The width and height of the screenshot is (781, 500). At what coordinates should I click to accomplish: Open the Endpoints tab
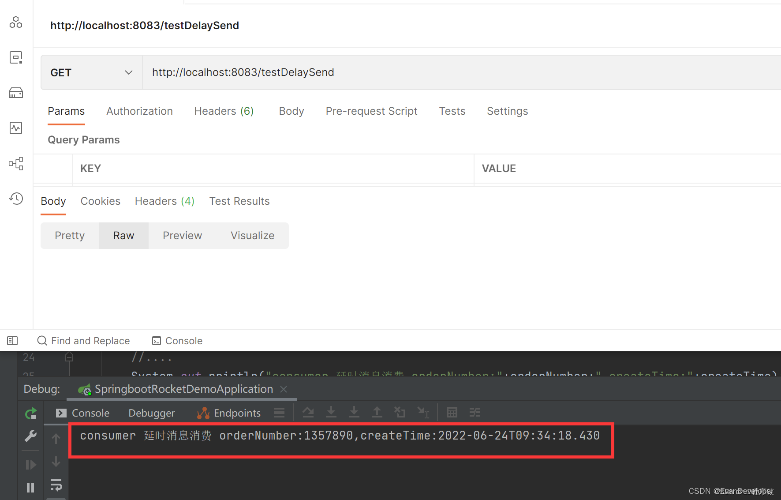(229, 413)
